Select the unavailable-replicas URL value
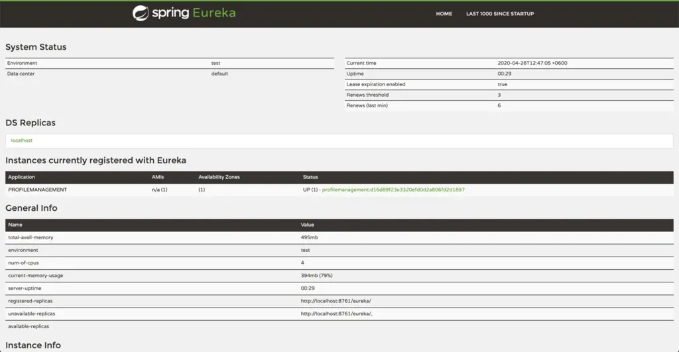The image size is (679, 352). tap(336, 314)
